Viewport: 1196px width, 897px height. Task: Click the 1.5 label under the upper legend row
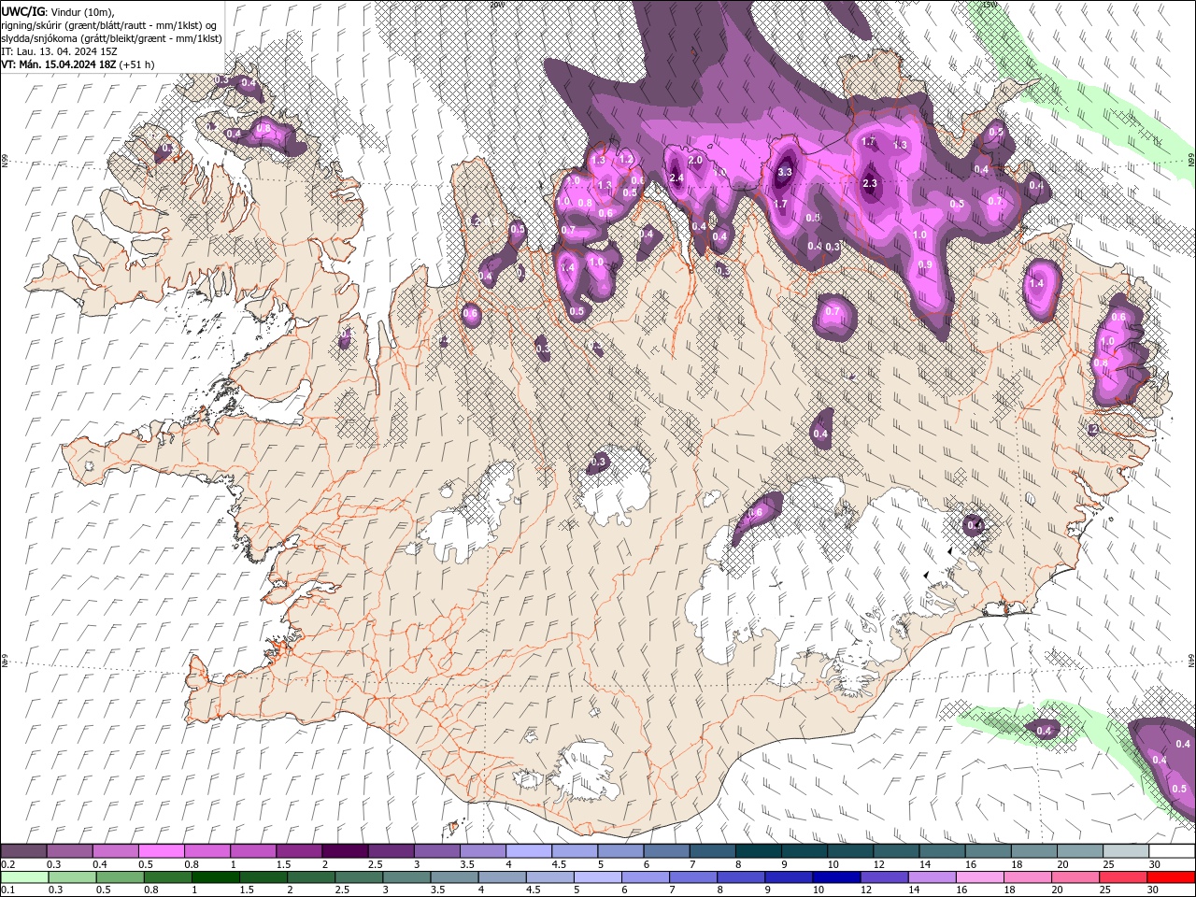(x=282, y=864)
